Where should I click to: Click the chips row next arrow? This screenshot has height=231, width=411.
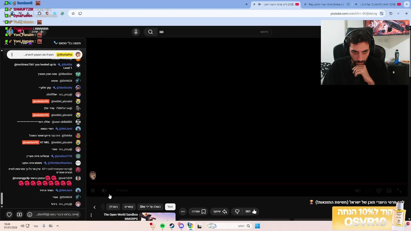[94, 207]
